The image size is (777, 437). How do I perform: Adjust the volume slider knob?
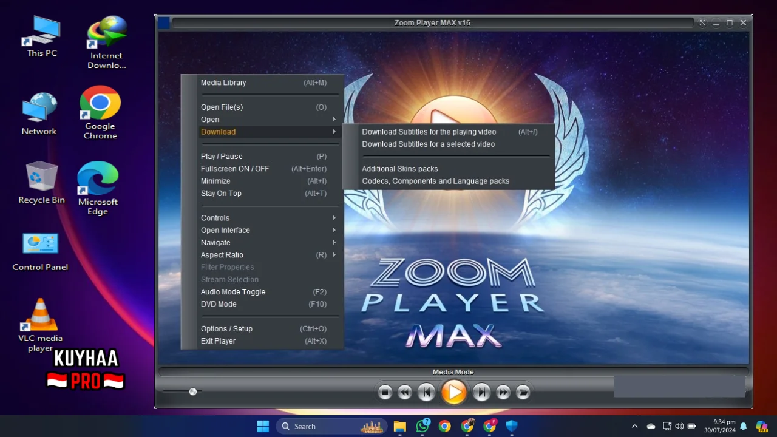coord(193,391)
